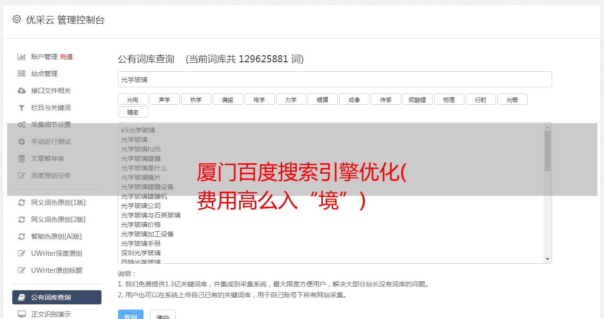Click the results list scrollbar up arrow
This screenshot has height=319, width=604.
[547, 127]
